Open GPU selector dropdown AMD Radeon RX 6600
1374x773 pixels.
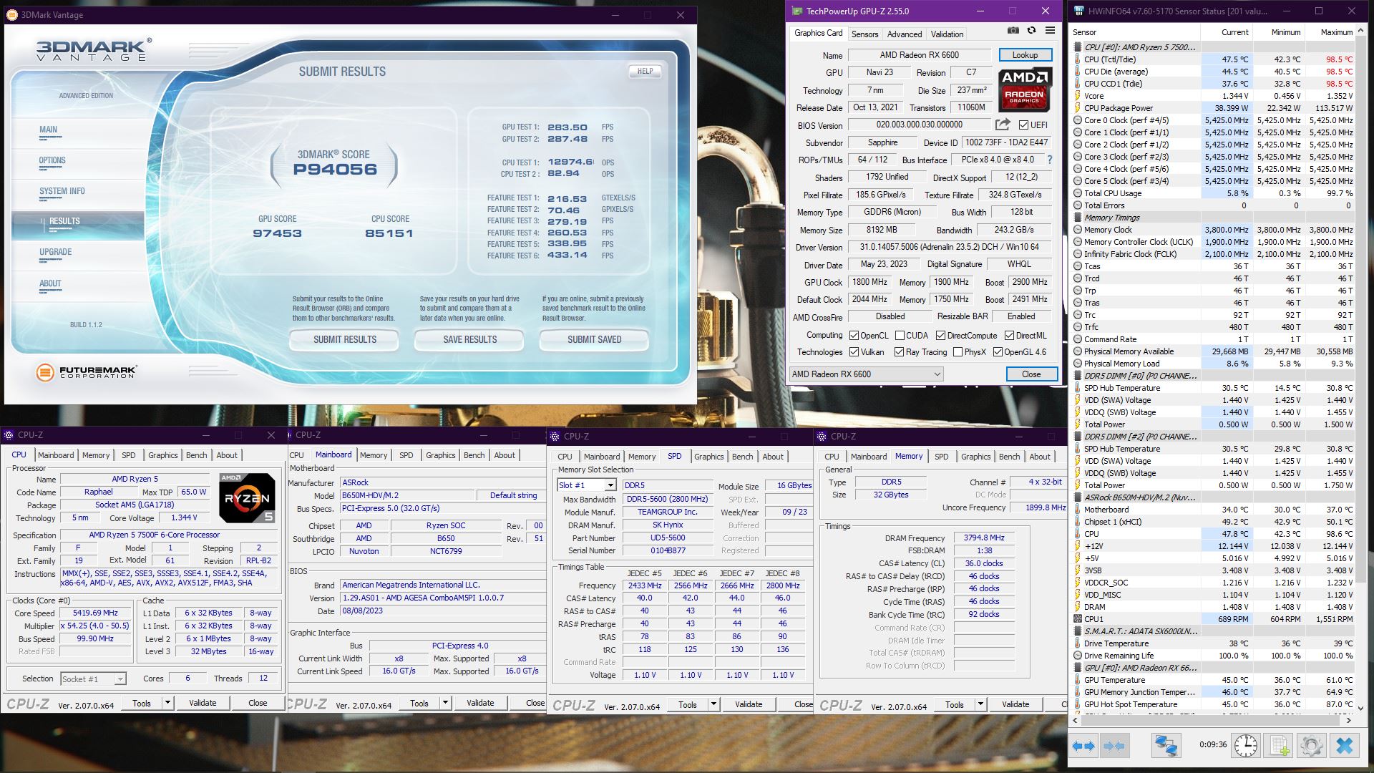[866, 374]
